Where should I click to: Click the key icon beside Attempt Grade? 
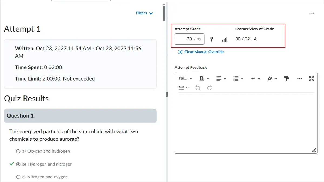tap(212, 39)
